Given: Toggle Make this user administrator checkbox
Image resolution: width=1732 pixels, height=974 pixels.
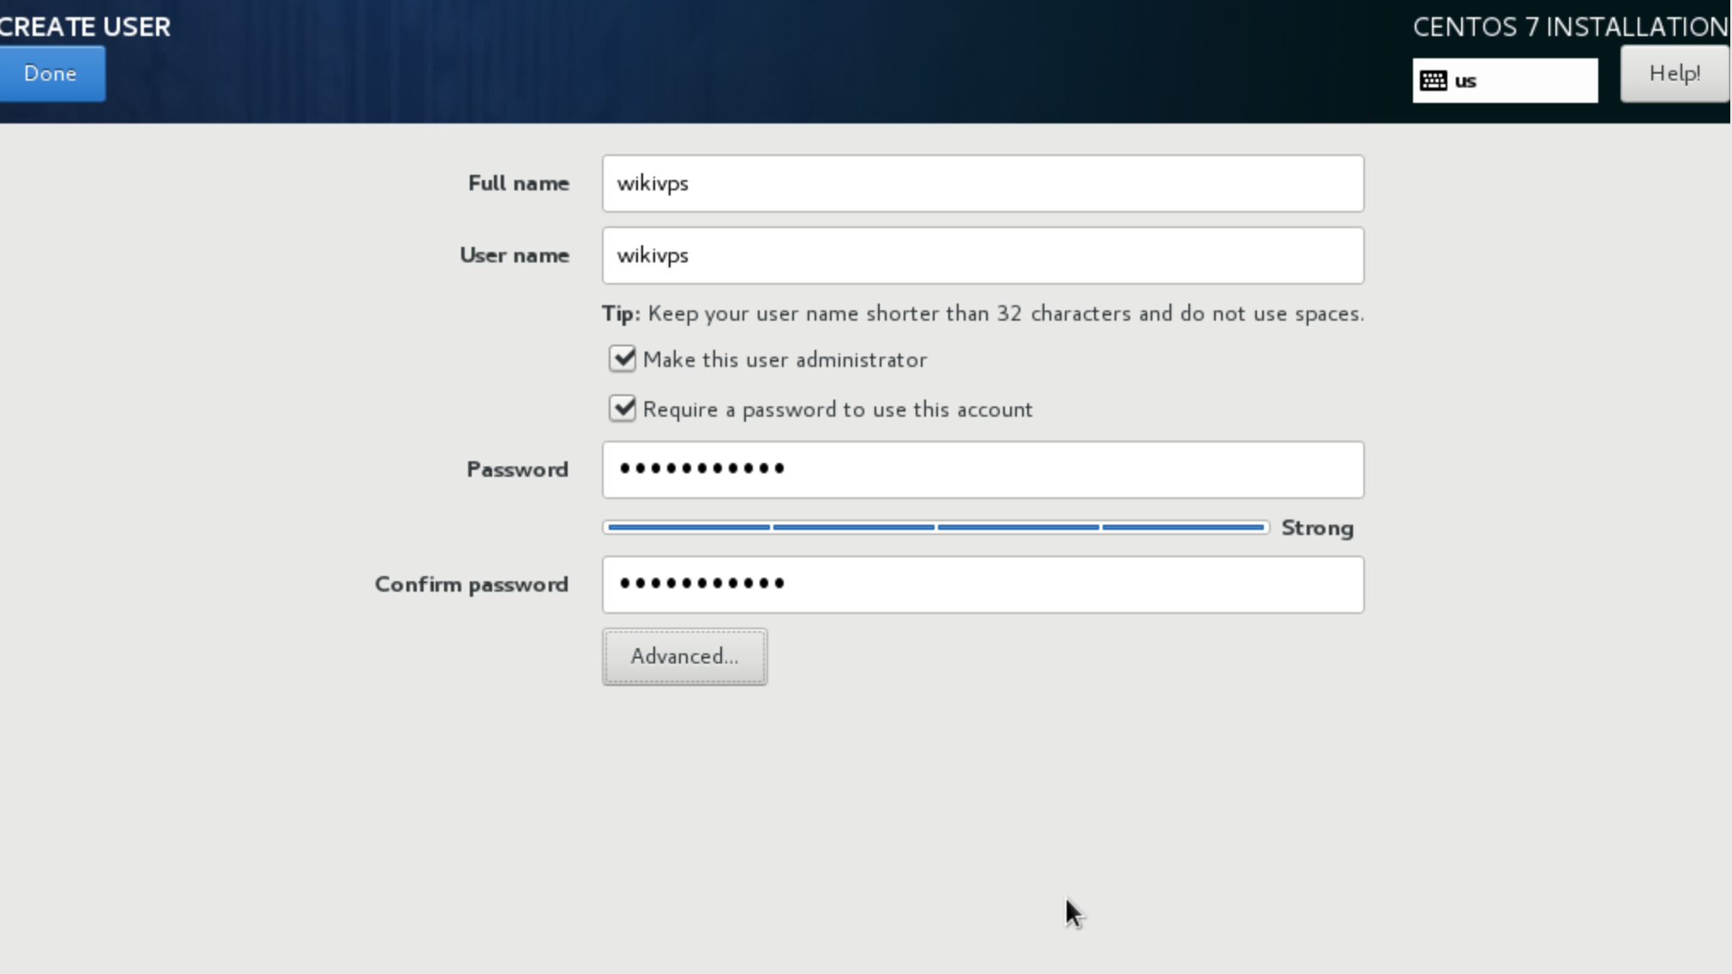Looking at the screenshot, I should tap(622, 358).
